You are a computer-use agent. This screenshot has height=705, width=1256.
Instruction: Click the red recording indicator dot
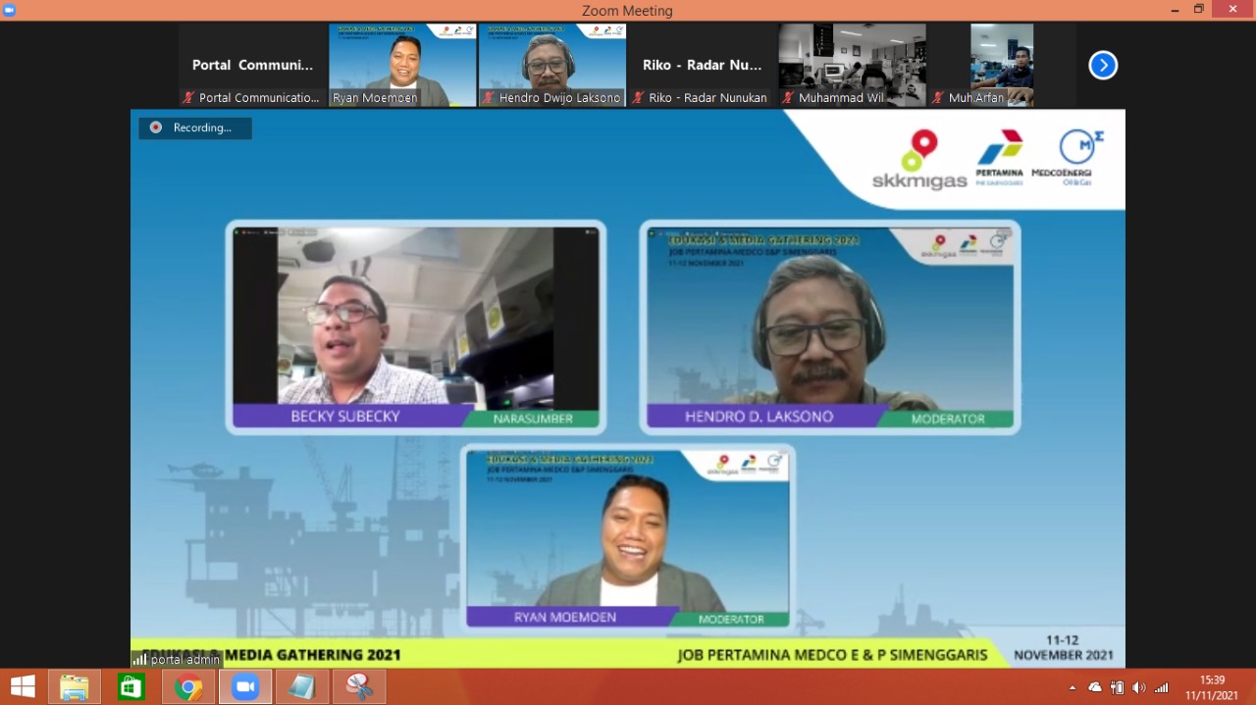(x=155, y=127)
